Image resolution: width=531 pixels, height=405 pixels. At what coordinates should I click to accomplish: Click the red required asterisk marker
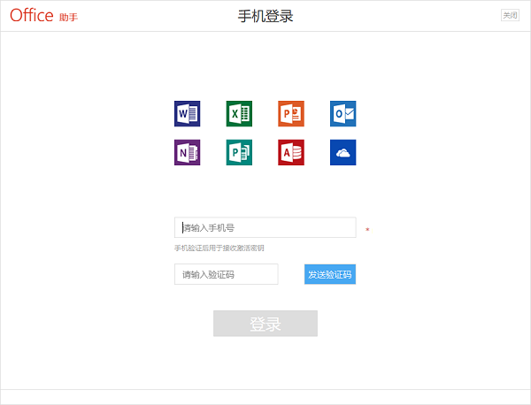point(367,230)
